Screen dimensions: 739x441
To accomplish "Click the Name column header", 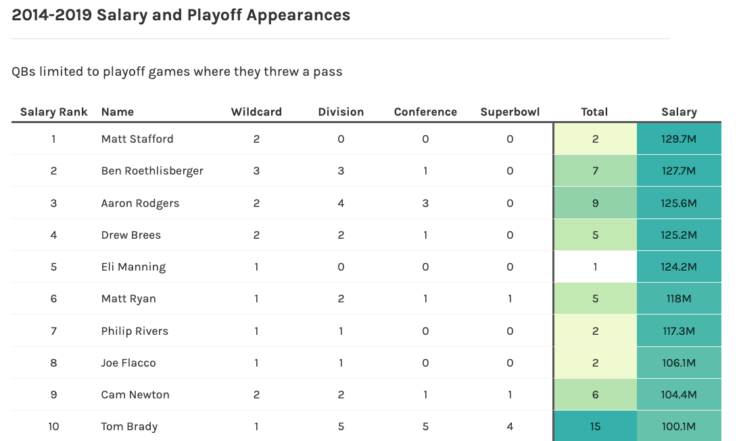I will pyautogui.click(x=118, y=112).
